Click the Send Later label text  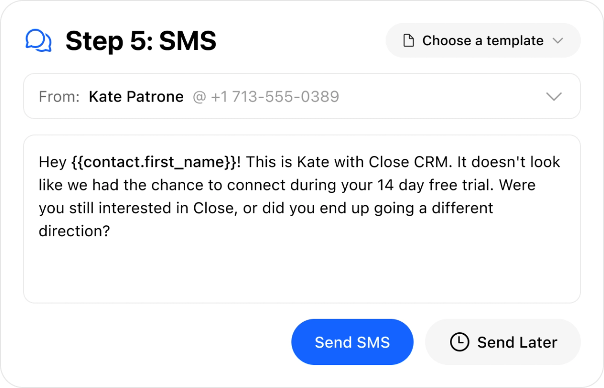point(517,342)
